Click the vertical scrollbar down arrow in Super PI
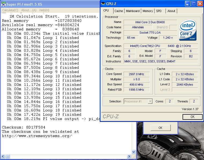 134,152
